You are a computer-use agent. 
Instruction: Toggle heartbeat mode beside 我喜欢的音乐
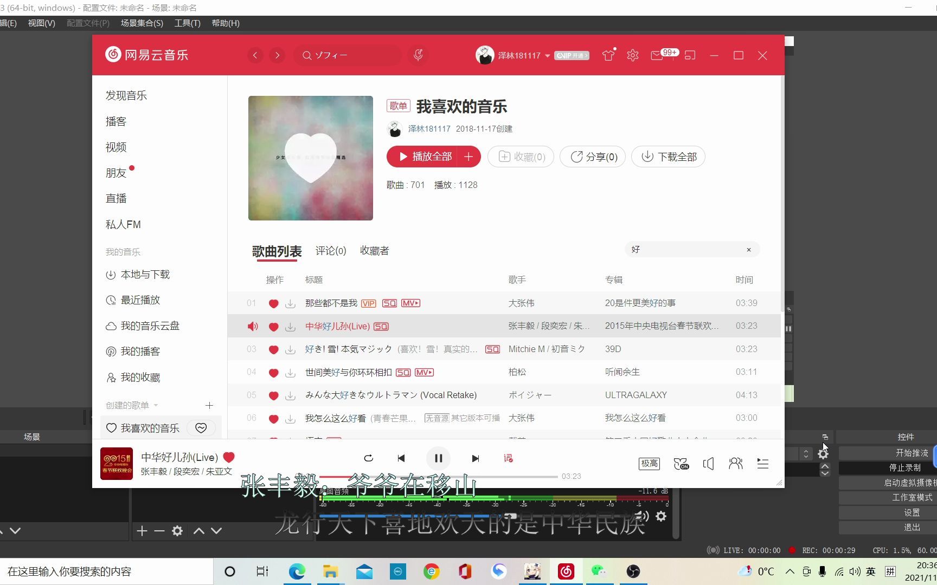point(201,428)
